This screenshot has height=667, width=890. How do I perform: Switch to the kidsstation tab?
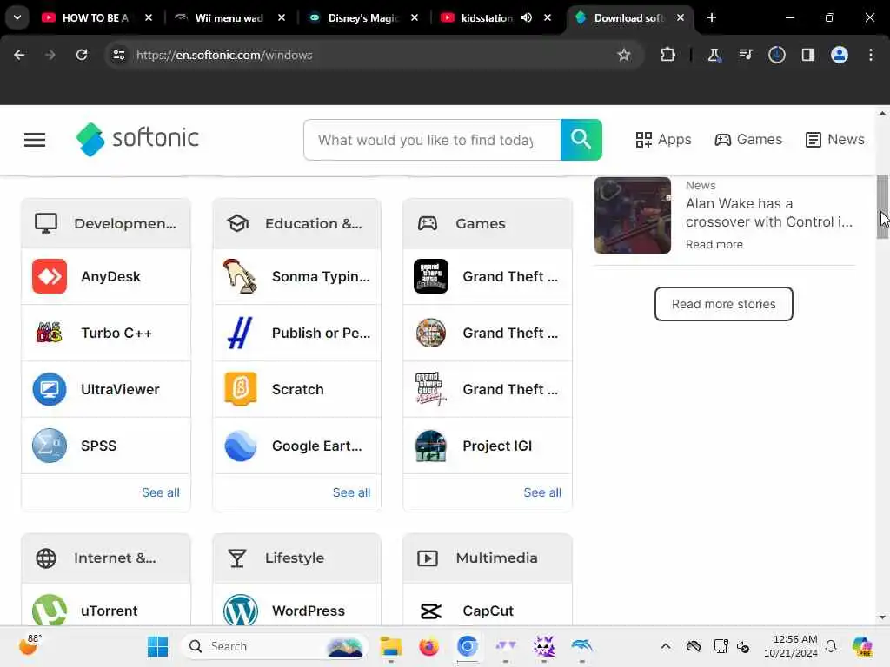tap(487, 17)
